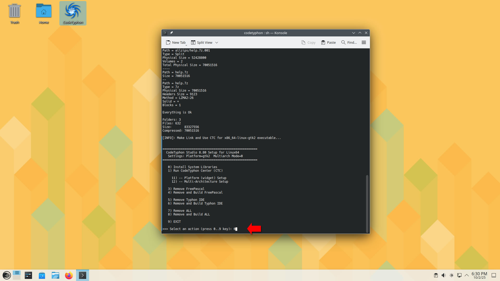Show hidden system tray icons arrow
The width and height of the screenshot is (500, 281).
tap(467, 275)
